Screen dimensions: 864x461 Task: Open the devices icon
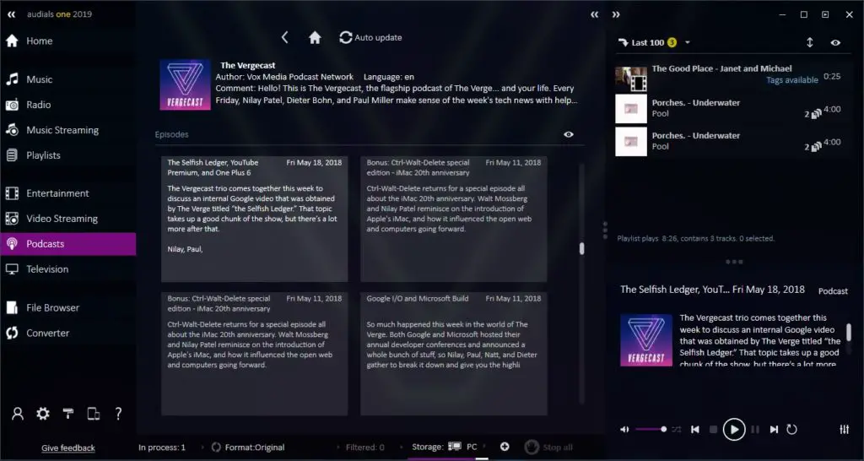[94, 414]
